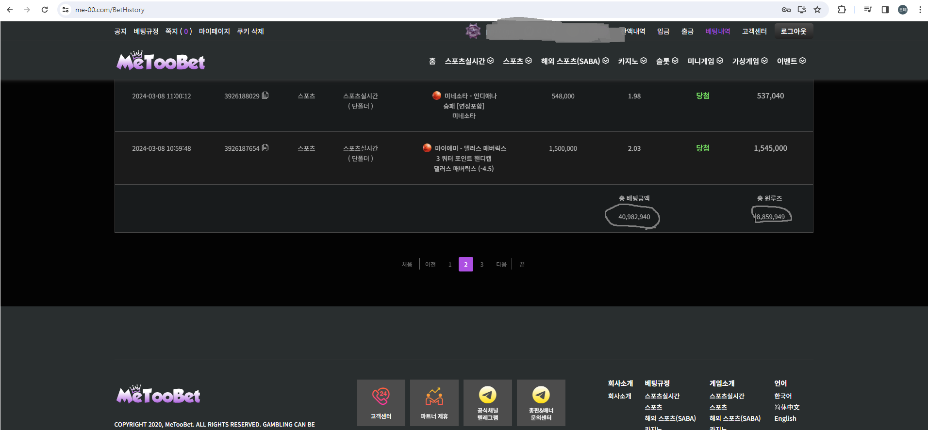
Task: Open the 마이페이지 top menu item
Action: point(214,32)
